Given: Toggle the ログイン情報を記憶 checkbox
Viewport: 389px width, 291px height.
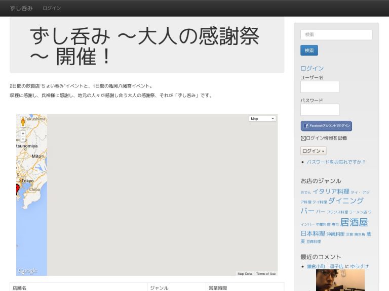Looking at the screenshot, I should (303, 138).
